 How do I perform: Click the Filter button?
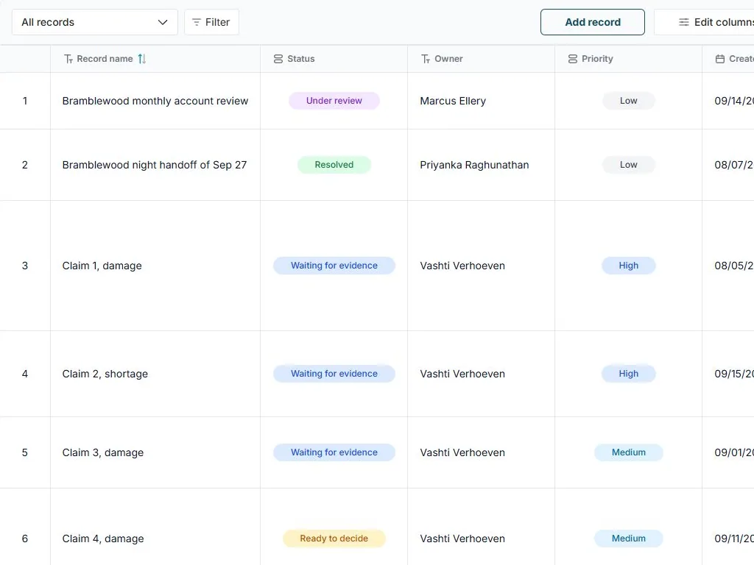[211, 22]
